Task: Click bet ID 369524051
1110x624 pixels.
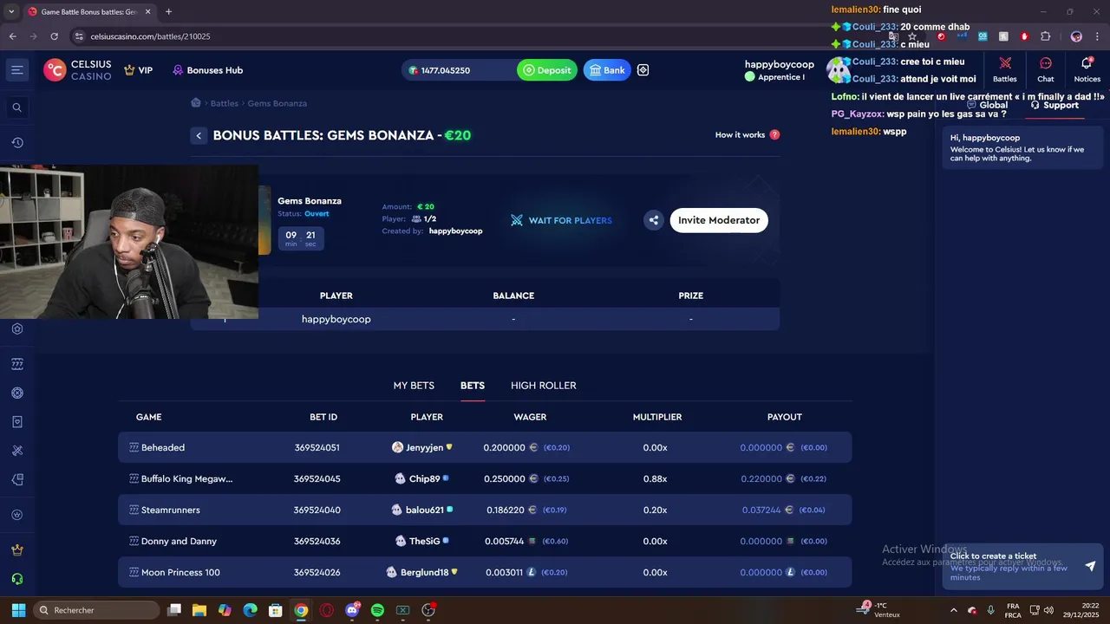Action: pos(317,447)
